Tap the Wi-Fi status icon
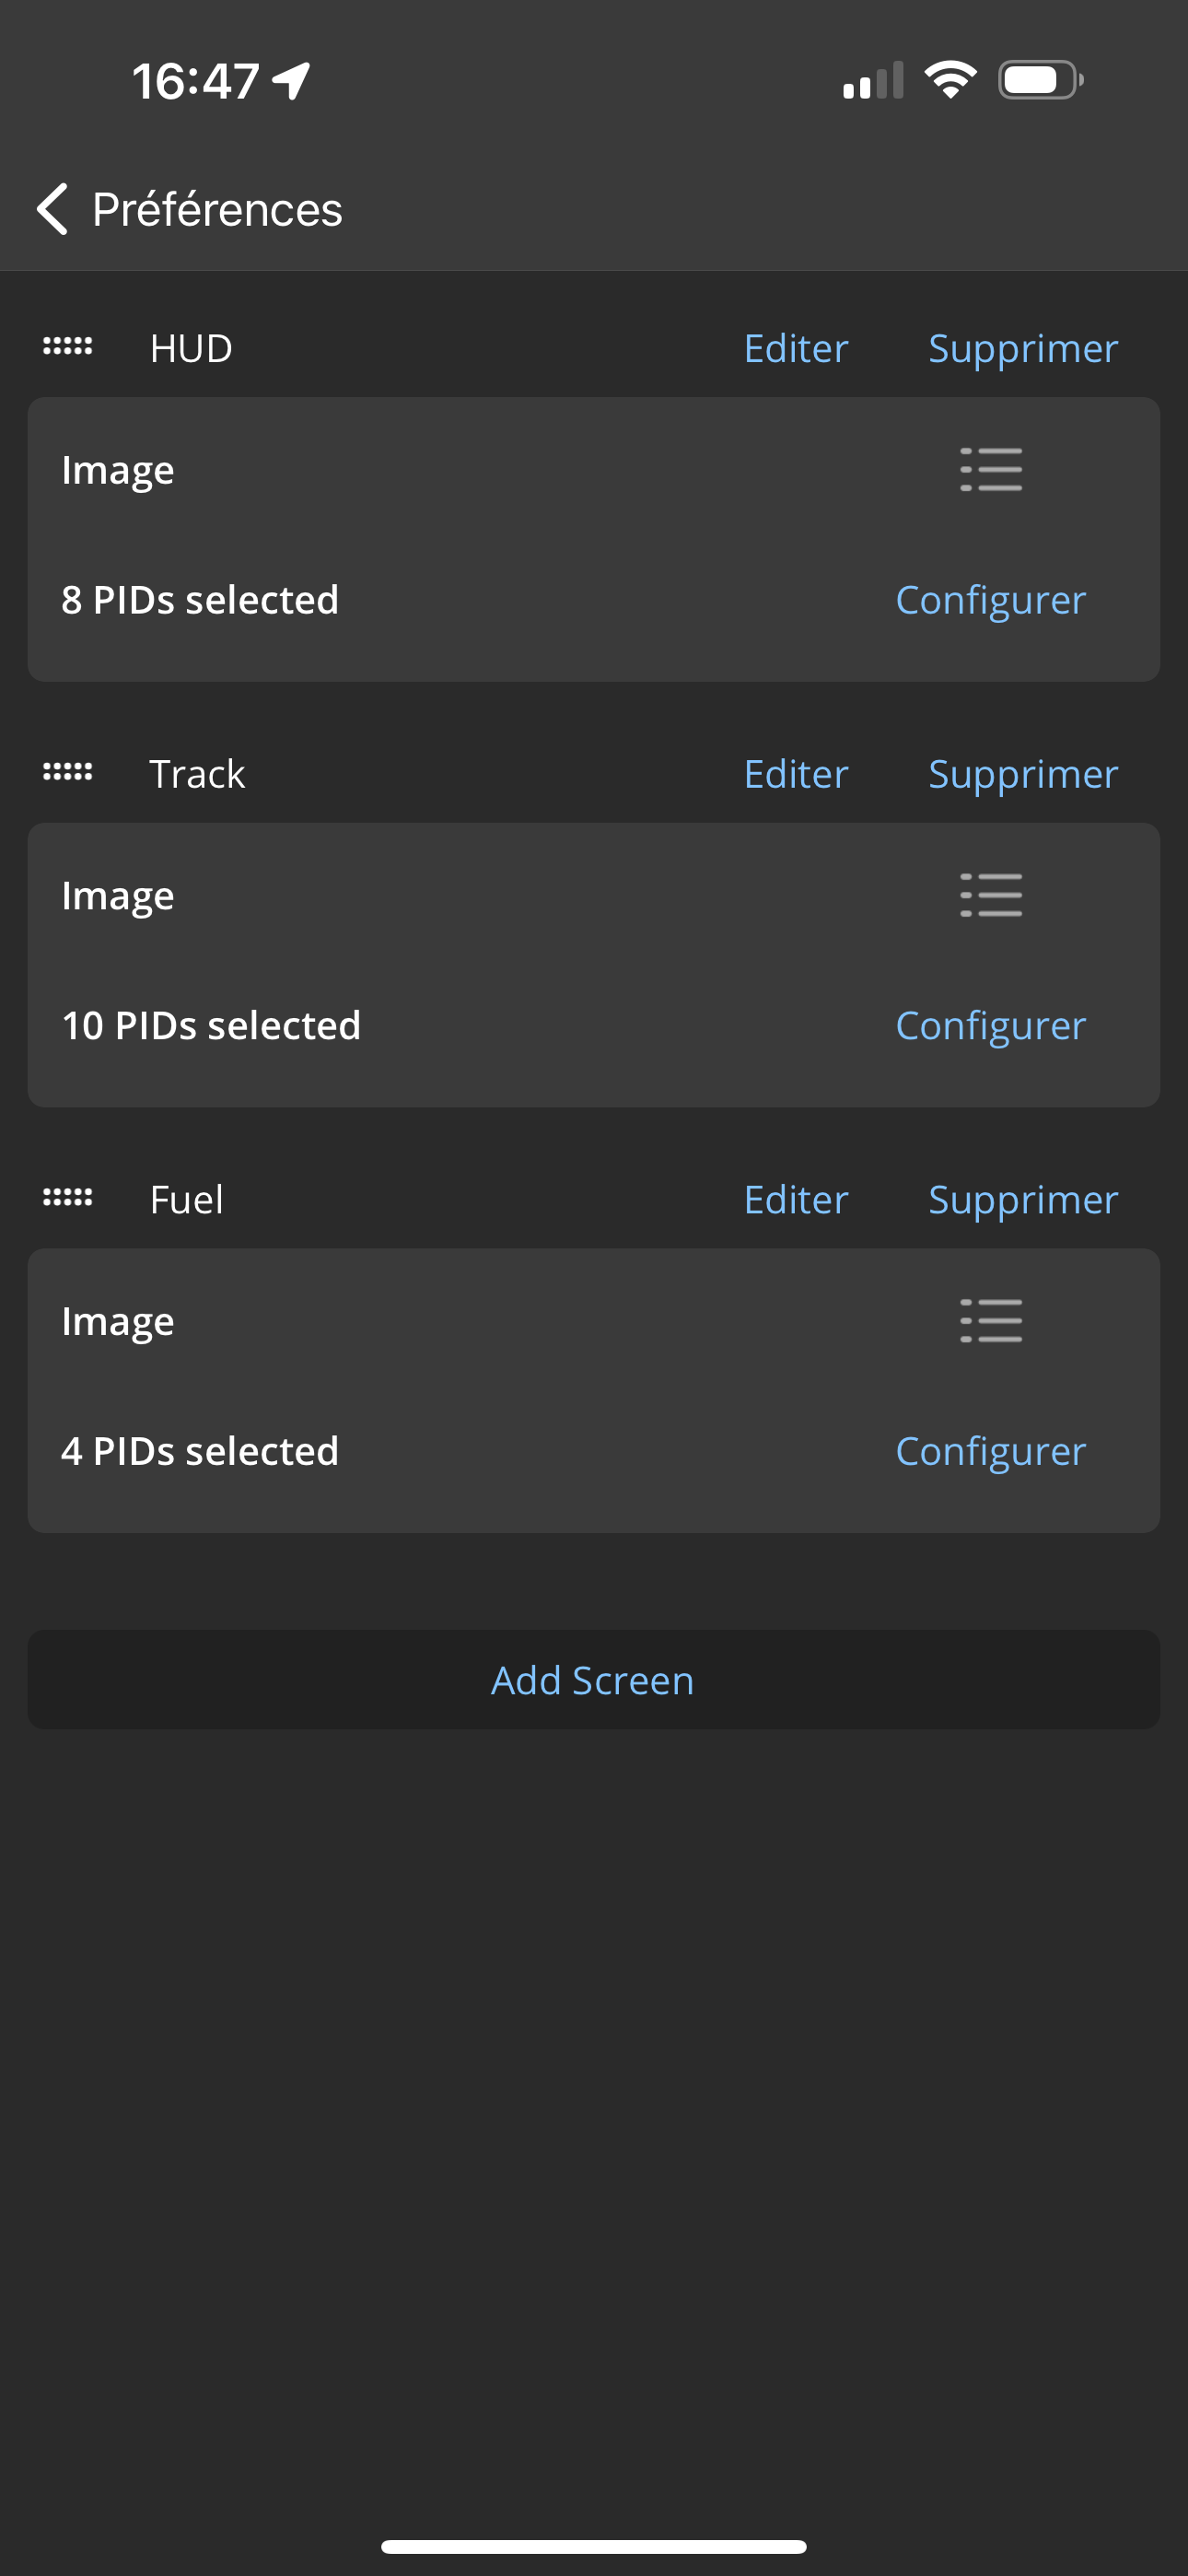 click(x=950, y=80)
